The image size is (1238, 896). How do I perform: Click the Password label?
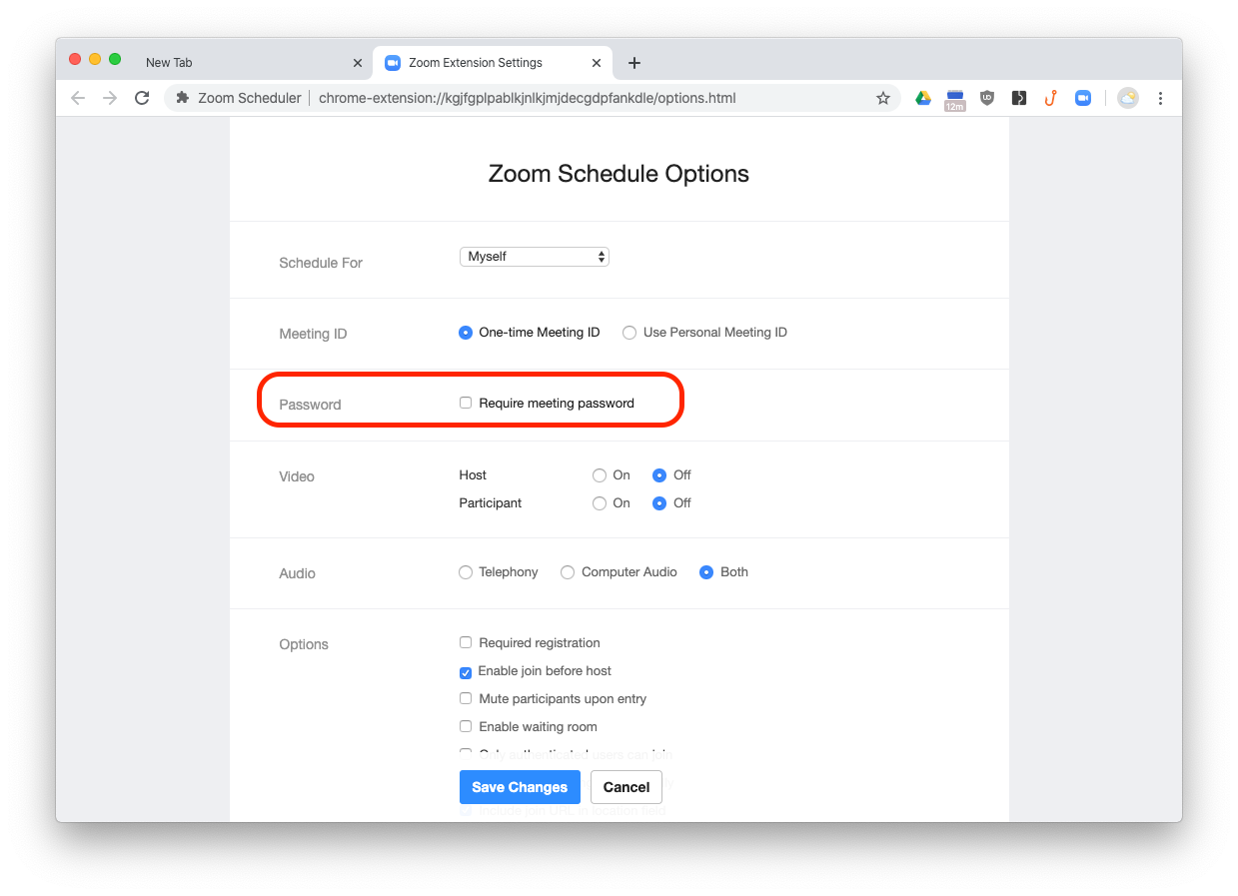310,405
